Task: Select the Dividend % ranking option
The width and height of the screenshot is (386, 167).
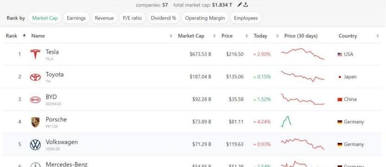Action: pyautogui.click(x=164, y=18)
